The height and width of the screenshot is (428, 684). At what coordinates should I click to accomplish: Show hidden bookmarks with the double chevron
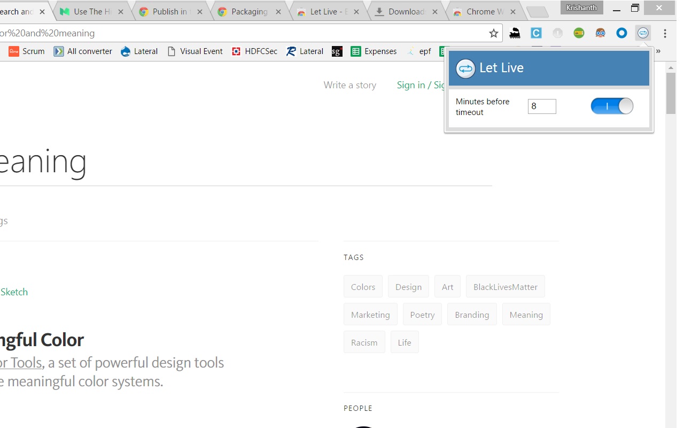(x=658, y=51)
